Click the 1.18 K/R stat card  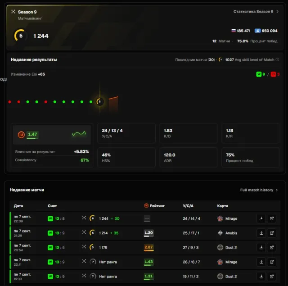tap(250, 133)
